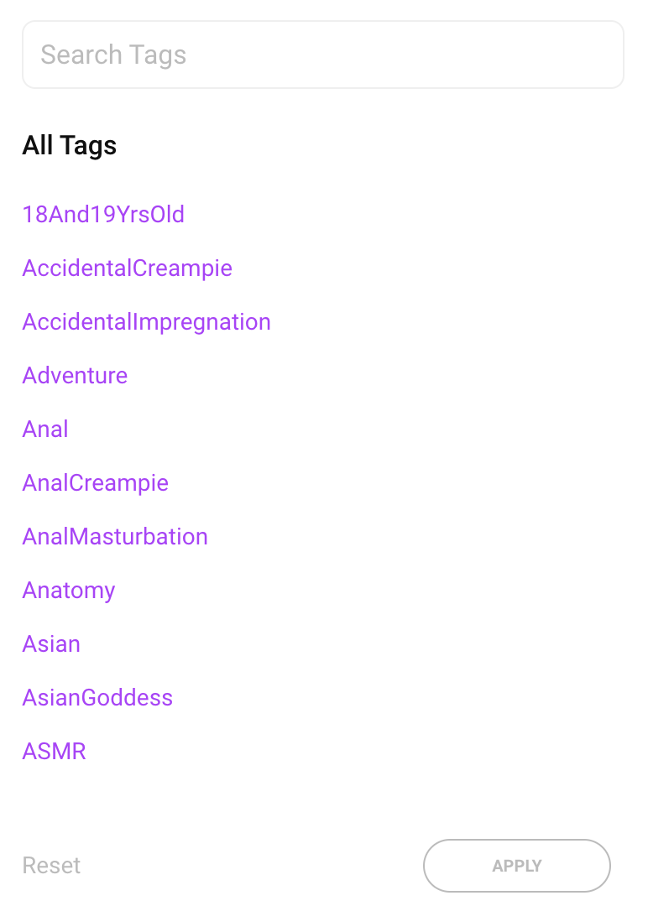The image size is (648, 906).
Task: Click the Anal tag link
Action: (x=45, y=430)
